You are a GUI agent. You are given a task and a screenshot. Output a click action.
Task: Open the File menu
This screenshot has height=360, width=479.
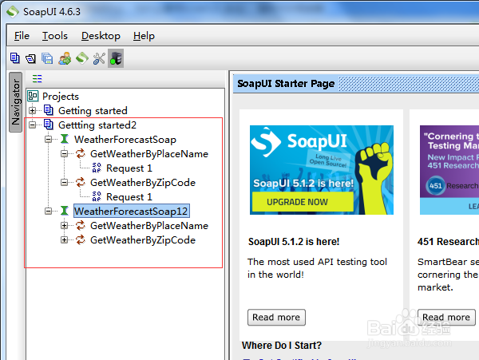[22, 36]
